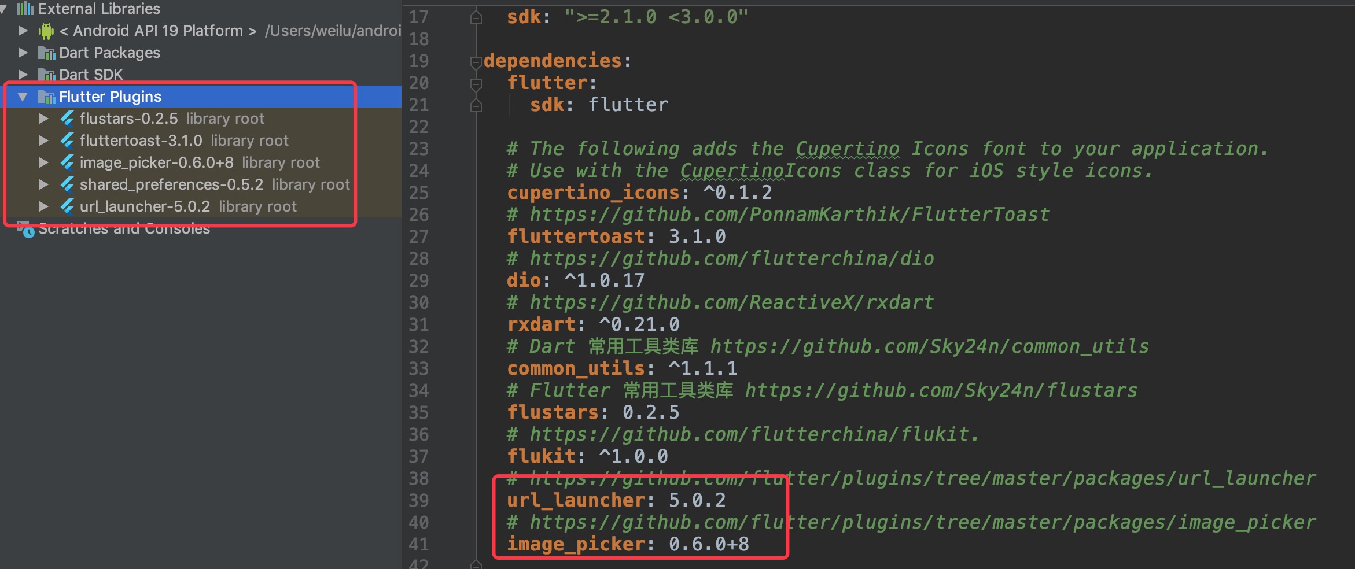Click the Scratches and Consoles icon

25,229
